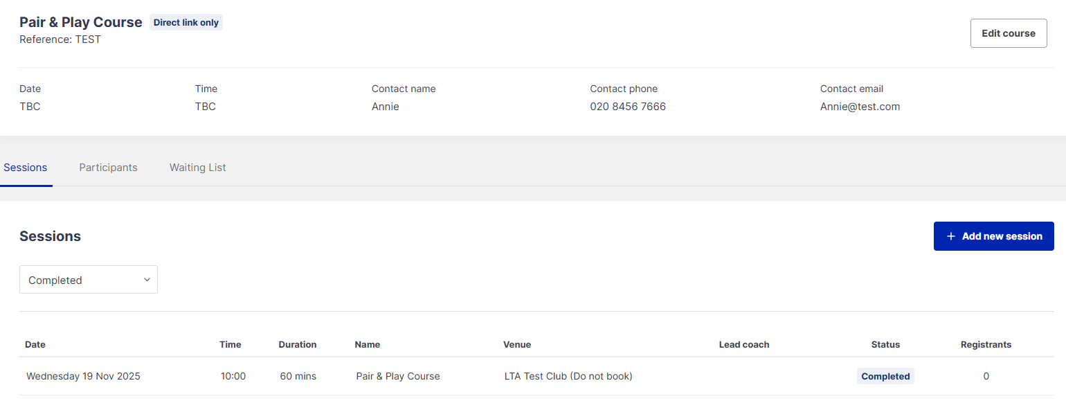Click the Completed status badge in session row
The image size is (1066, 401).
[x=885, y=376]
